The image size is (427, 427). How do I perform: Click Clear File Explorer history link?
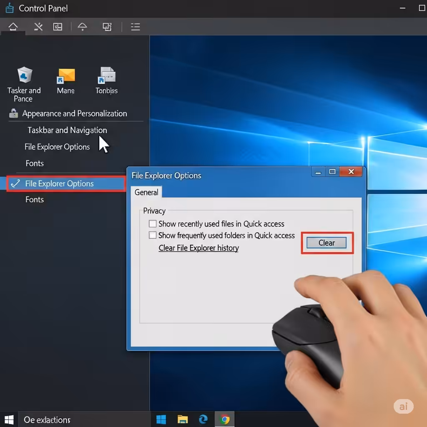(x=198, y=248)
